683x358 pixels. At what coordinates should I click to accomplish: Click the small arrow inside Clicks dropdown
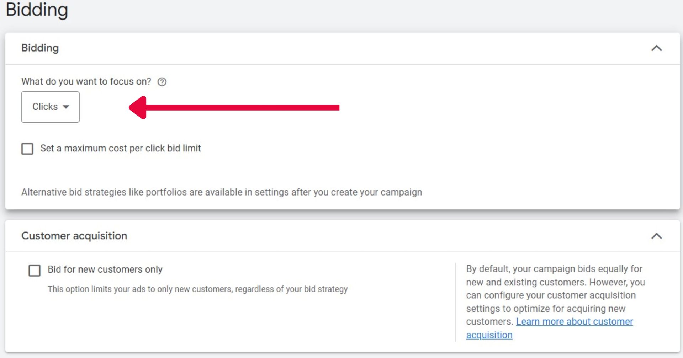(x=66, y=107)
